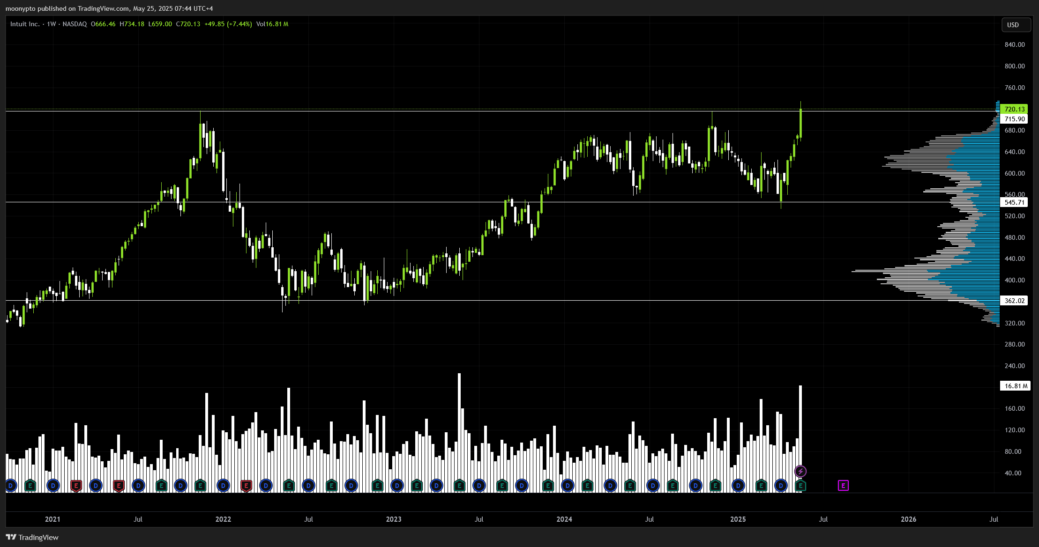
Task: Click the 760.00 price axis label
Action: (1015, 88)
